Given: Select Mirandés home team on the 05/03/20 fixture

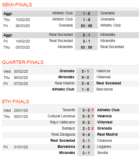Looking at the screenshot, I should pyautogui.click(x=65, y=47).
